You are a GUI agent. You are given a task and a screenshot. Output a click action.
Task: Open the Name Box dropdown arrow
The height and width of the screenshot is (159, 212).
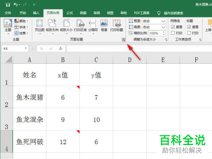click(x=26, y=48)
